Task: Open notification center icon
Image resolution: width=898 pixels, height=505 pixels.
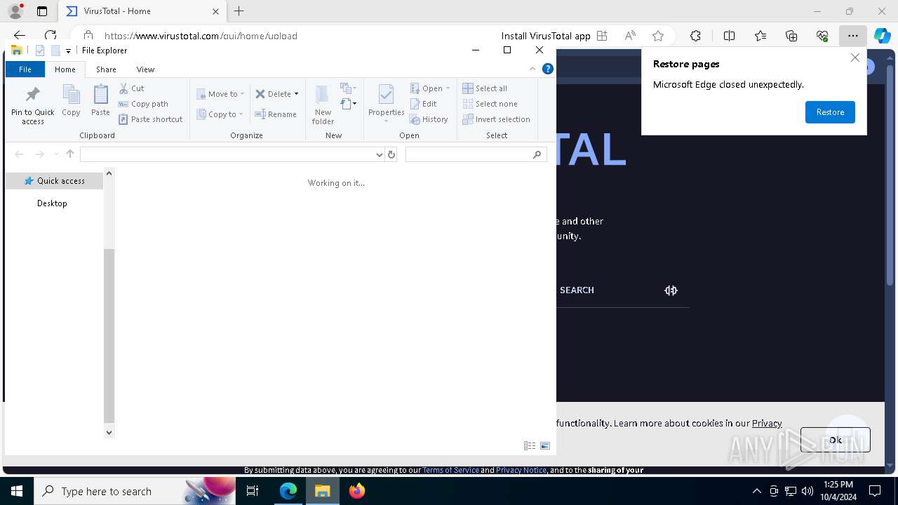Action: [875, 491]
